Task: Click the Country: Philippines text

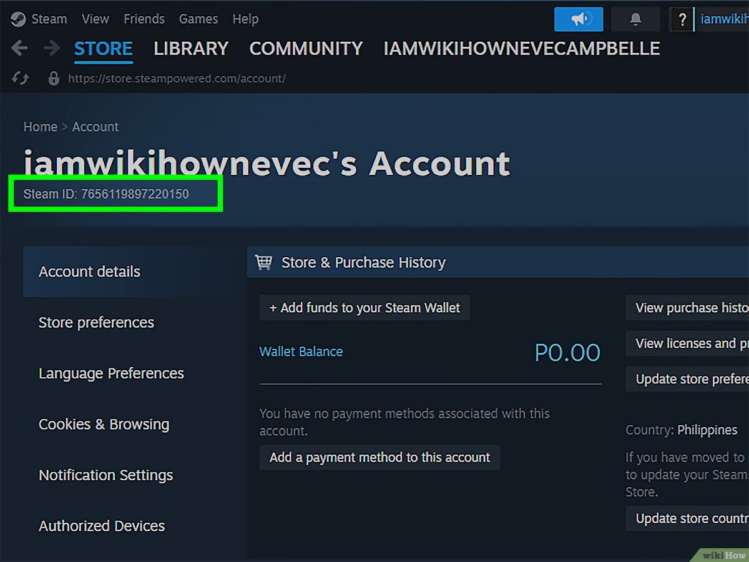Action: pyautogui.click(x=682, y=430)
